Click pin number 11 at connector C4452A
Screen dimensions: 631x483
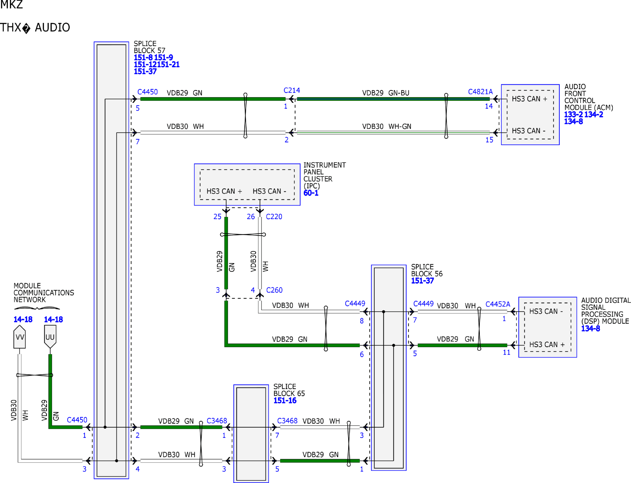(x=507, y=353)
